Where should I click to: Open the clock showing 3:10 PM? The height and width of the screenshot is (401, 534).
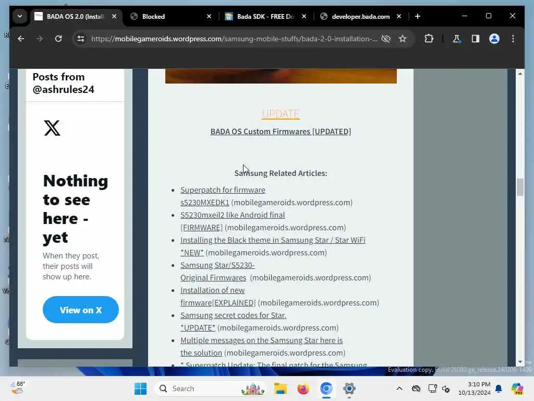[x=475, y=388]
